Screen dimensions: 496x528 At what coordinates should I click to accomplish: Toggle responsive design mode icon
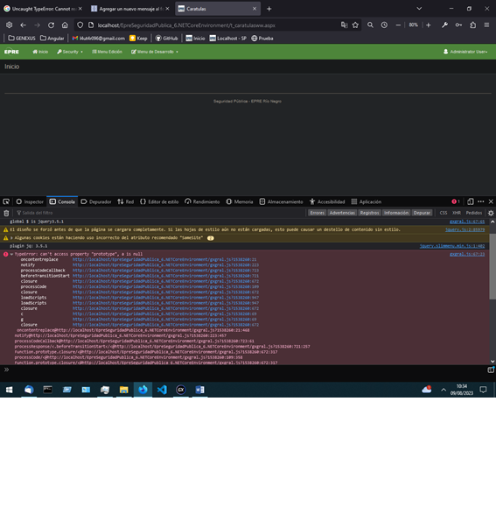point(471,201)
